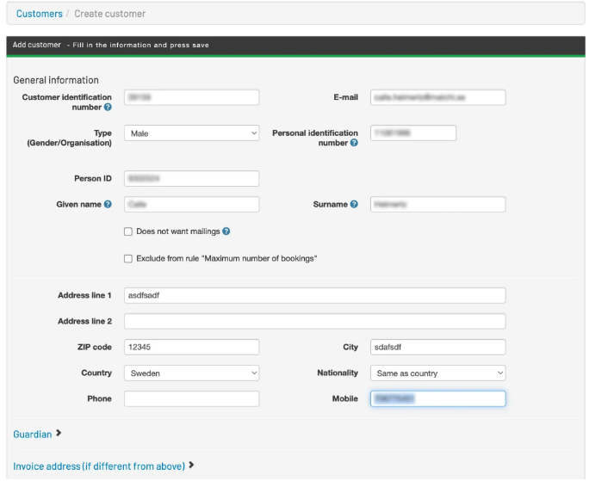Enable Exclude from rule Maximum number of bookings
The image size is (589, 481).
pyautogui.click(x=128, y=258)
